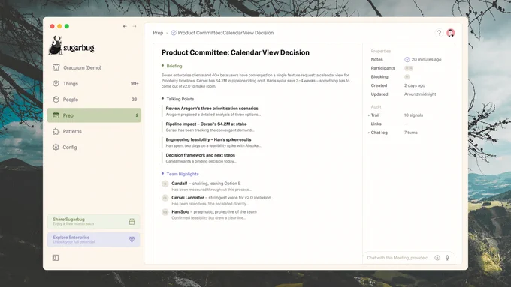Click the People face icon
Image resolution: width=511 pixels, height=287 pixels.
[x=56, y=100]
